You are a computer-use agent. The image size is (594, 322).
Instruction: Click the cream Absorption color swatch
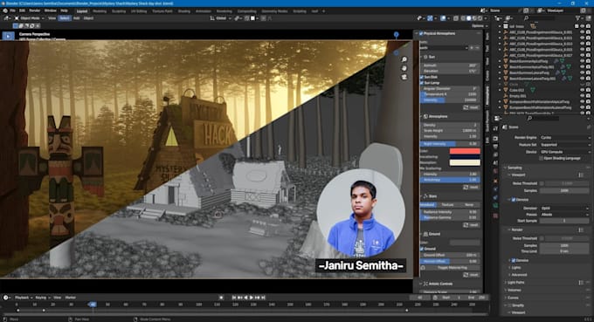465,162
